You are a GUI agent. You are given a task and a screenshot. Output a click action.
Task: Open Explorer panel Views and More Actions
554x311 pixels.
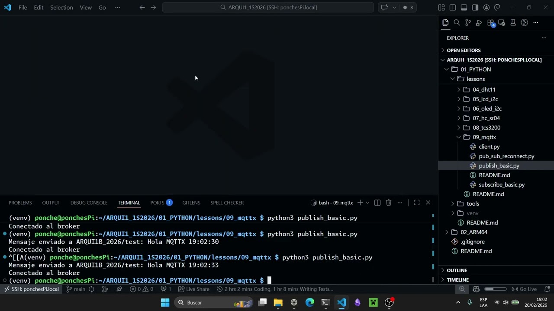click(x=544, y=38)
